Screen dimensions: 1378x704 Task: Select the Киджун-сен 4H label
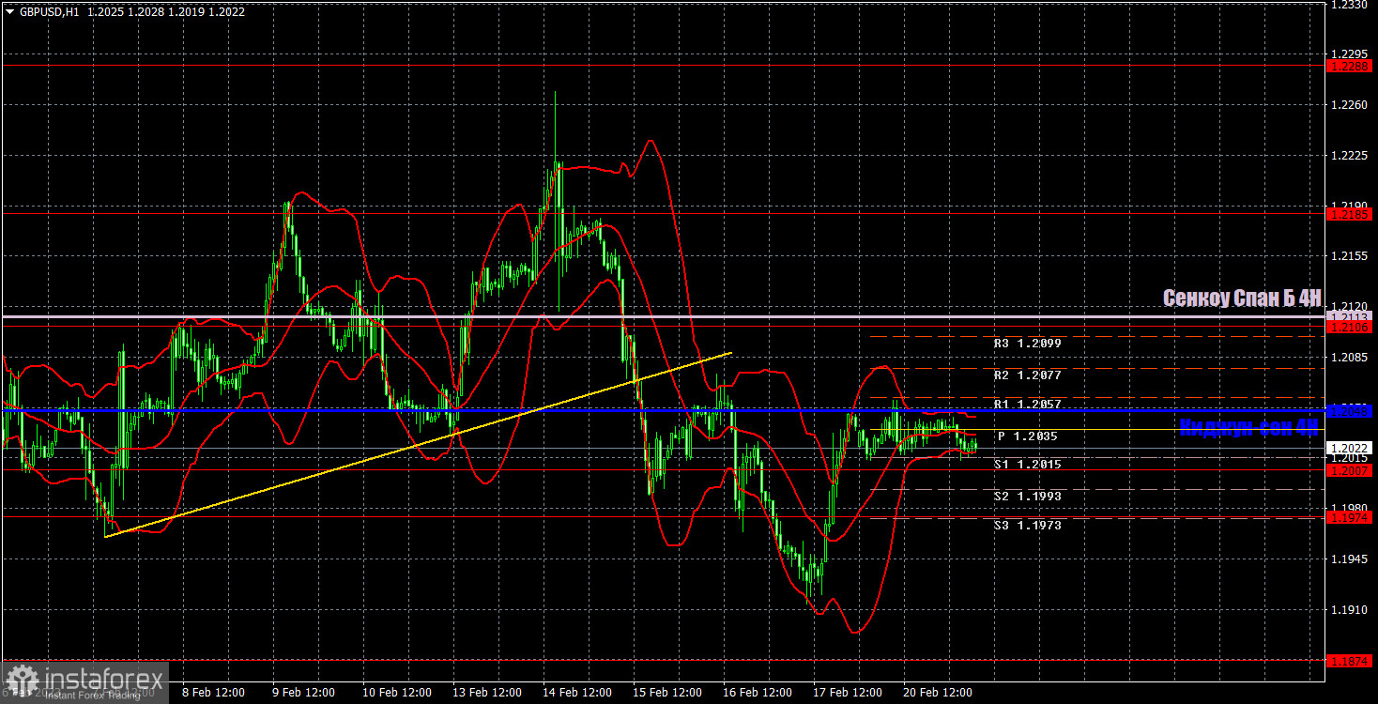pos(1248,427)
